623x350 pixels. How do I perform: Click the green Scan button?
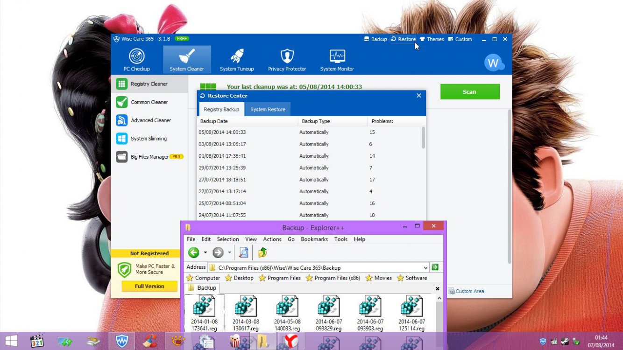tap(470, 91)
